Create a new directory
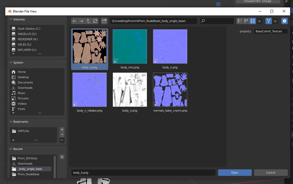This screenshot has width=293, height=184. (x=104, y=21)
